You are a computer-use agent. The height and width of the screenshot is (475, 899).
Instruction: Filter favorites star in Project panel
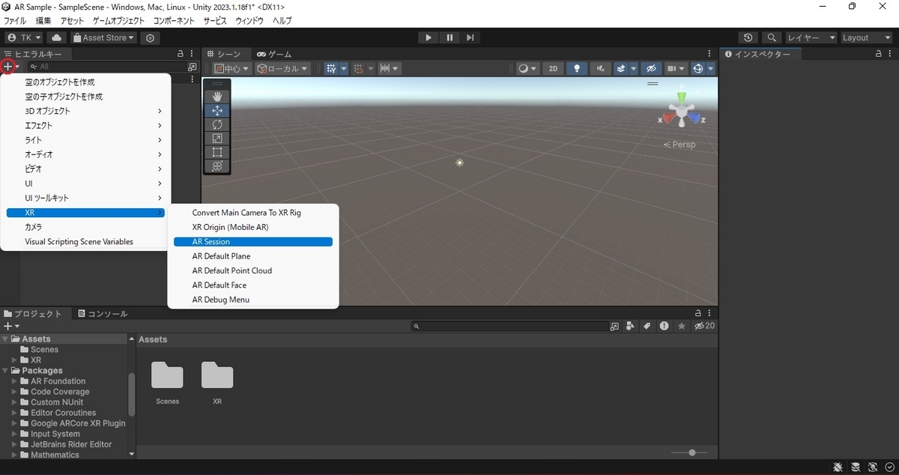682,327
